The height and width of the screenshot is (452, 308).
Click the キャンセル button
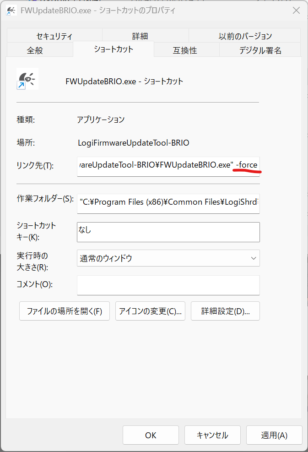[x=212, y=435]
